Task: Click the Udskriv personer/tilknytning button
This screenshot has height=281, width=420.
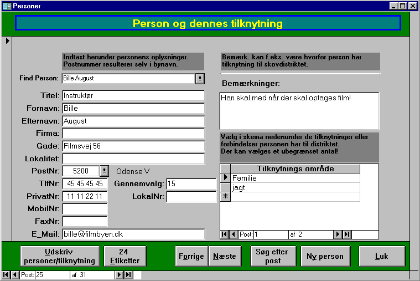Action: (60, 257)
